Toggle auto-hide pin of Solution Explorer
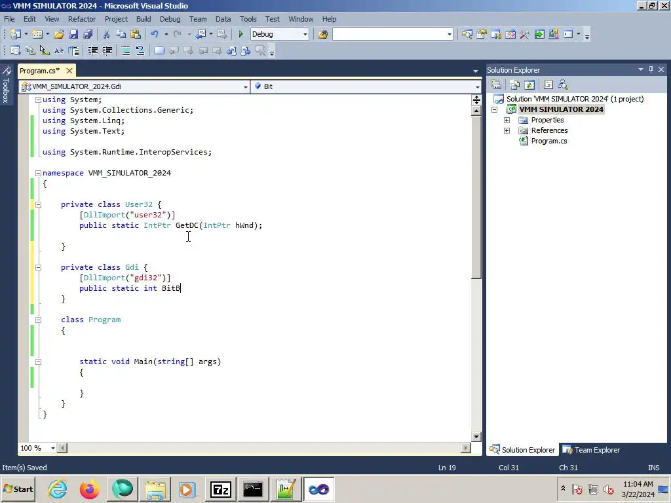The width and height of the screenshot is (671, 503). (x=651, y=69)
